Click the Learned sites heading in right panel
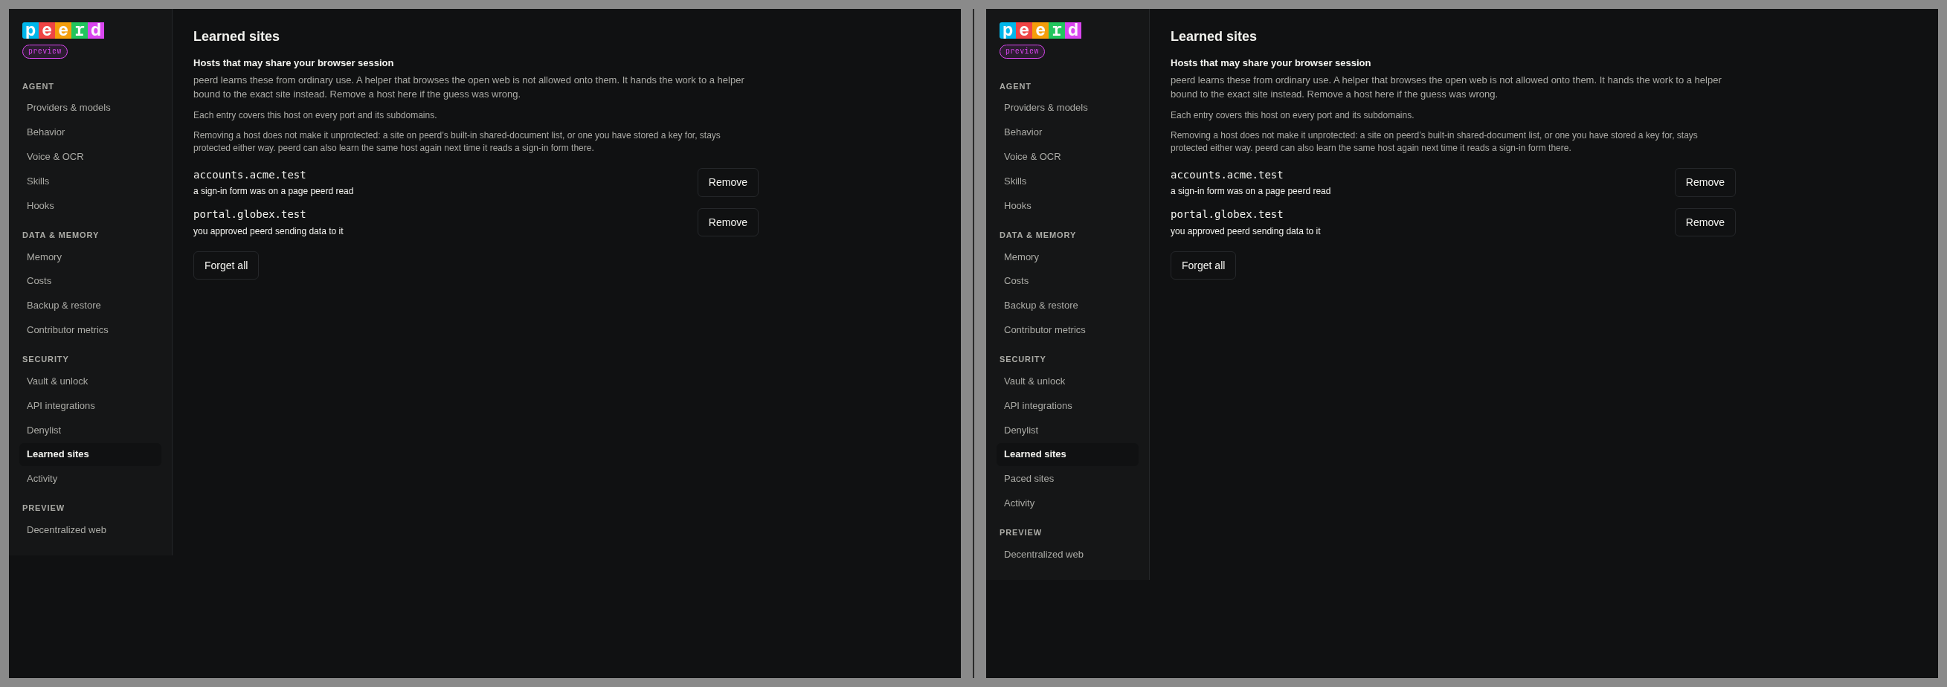1947x687 pixels. coord(1214,36)
